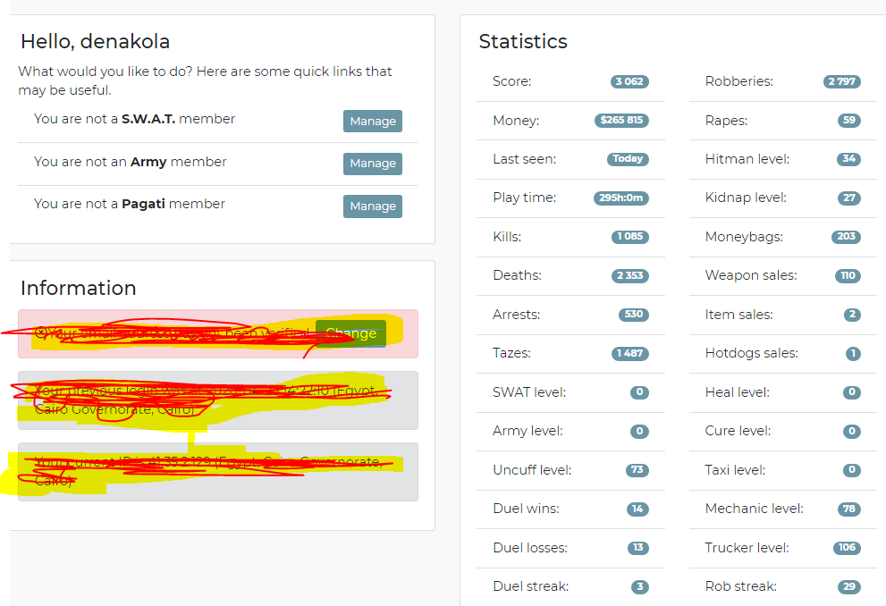This screenshot has width=886, height=606.
Task: Click the Hotdogs sales 1 badge
Action: [853, 353]
